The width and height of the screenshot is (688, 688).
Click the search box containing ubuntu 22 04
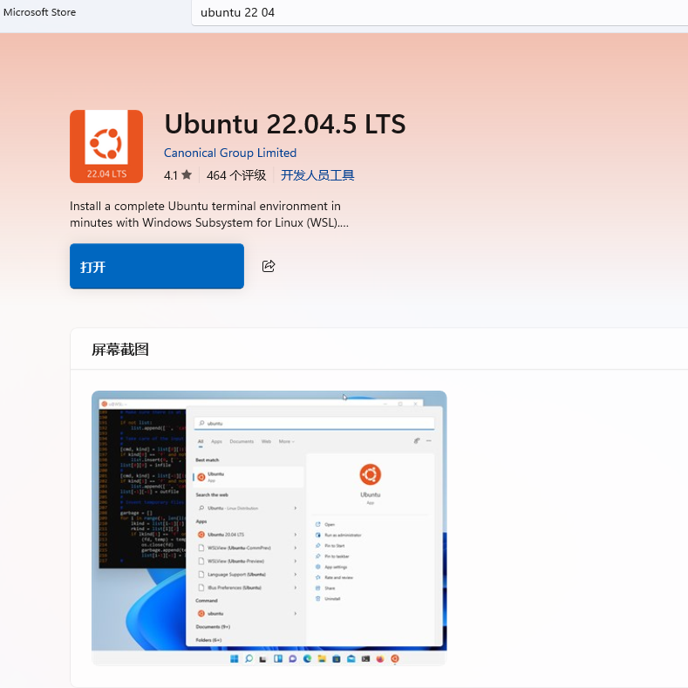click(x=439, y=12)
